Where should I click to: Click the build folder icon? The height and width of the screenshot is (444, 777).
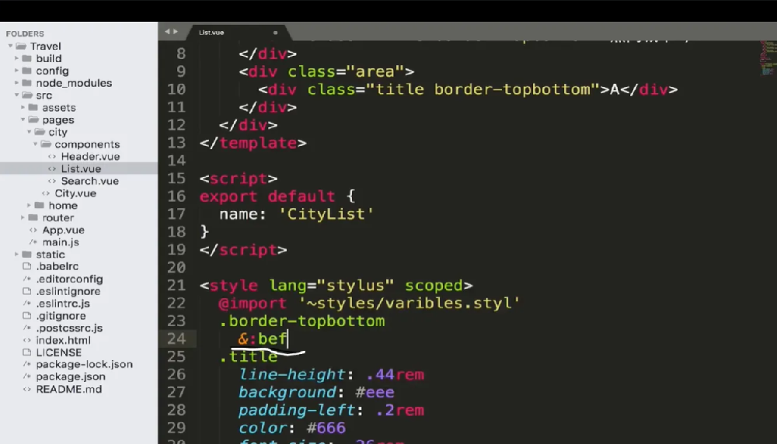click(x=27, y=58)
